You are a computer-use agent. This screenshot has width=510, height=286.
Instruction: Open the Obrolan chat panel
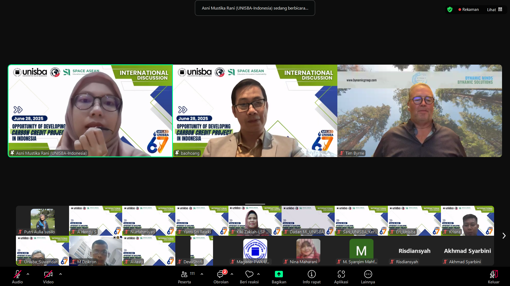pos(220,274)
